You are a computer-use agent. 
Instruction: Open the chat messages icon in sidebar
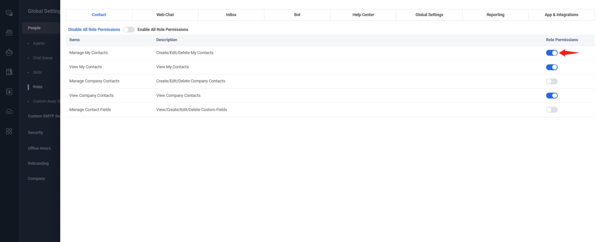coord(9,13)
